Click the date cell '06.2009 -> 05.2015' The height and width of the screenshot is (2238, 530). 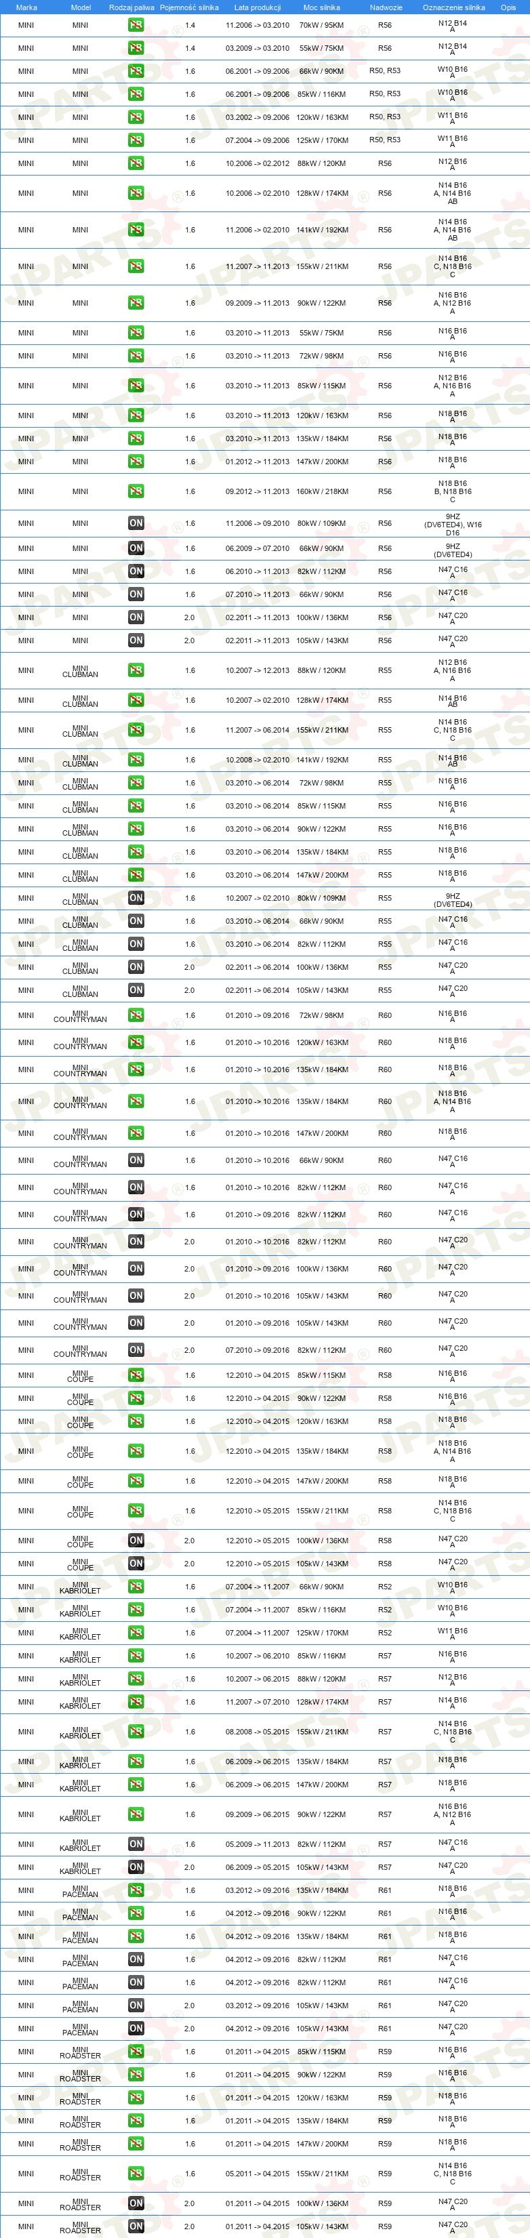257,1868
